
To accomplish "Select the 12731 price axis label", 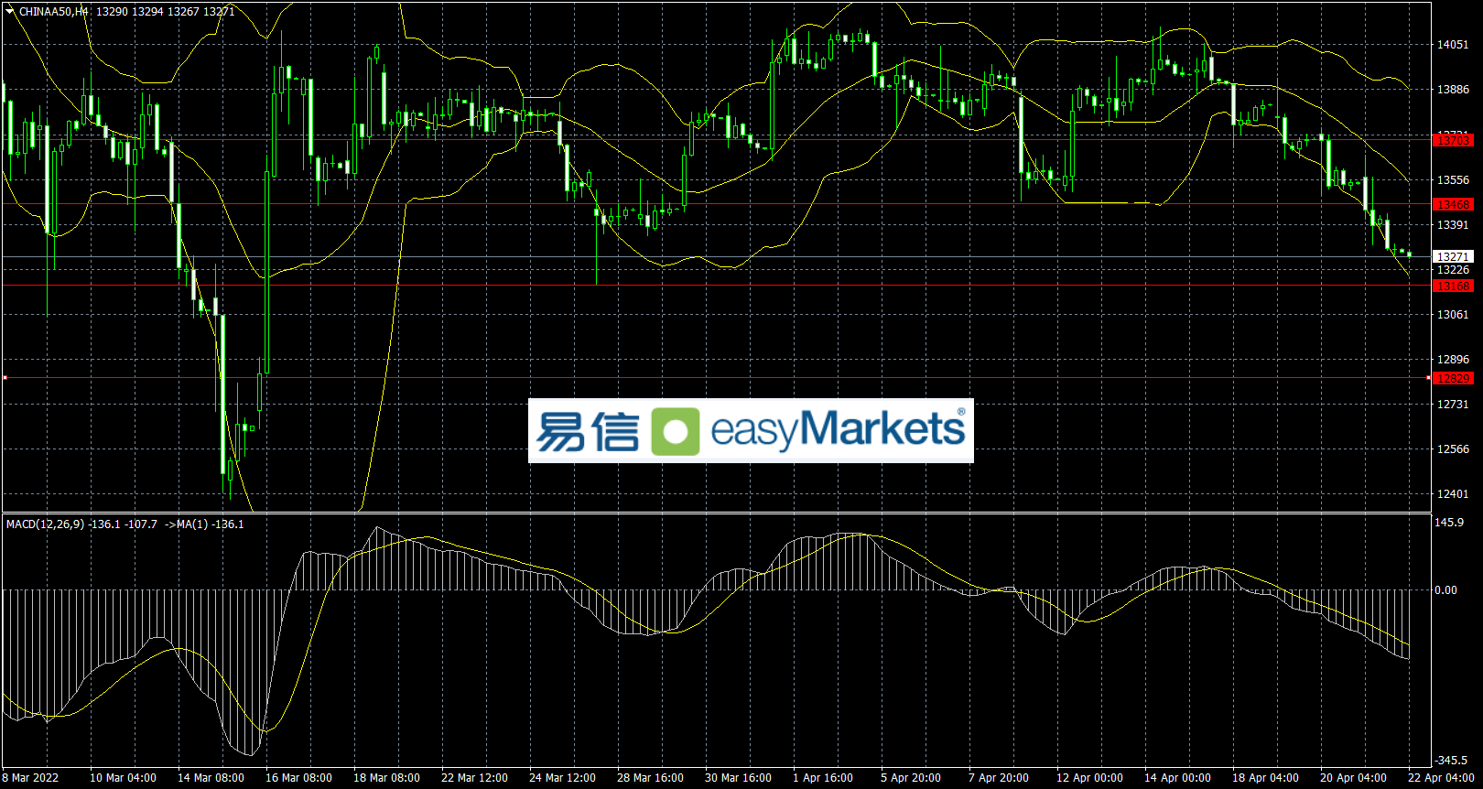I will point(1453,405).
